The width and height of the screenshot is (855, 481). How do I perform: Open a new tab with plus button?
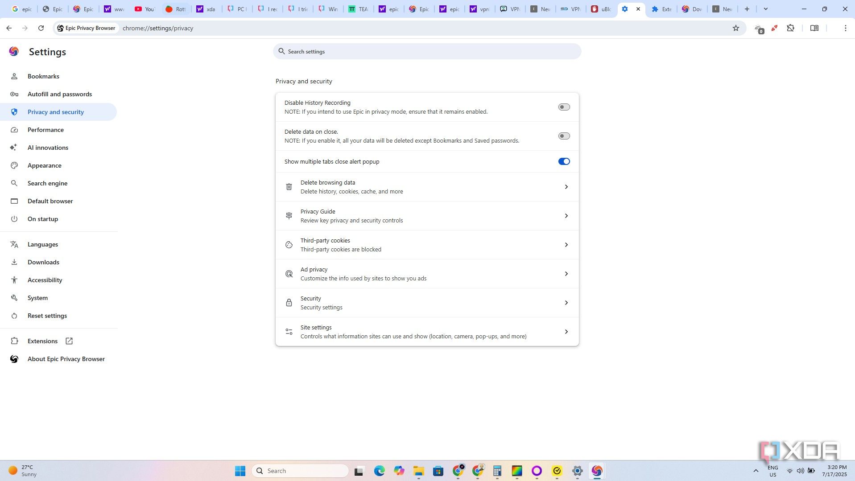point(747,9)
